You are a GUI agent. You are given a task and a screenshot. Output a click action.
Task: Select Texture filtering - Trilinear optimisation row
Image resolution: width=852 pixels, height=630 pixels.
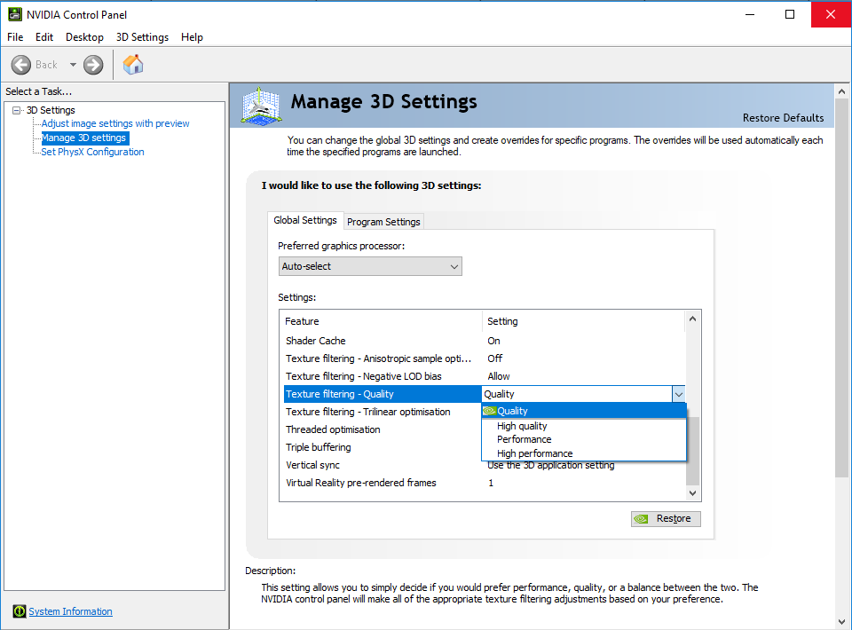point(381,412)
